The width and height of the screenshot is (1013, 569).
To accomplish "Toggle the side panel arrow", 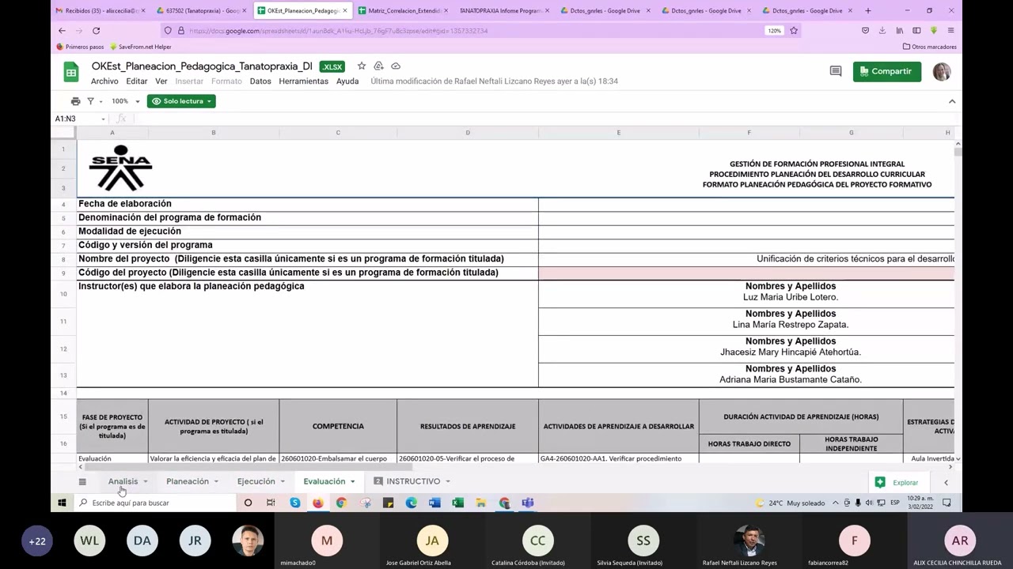I will pyautogui.click(x=946, y=482).
